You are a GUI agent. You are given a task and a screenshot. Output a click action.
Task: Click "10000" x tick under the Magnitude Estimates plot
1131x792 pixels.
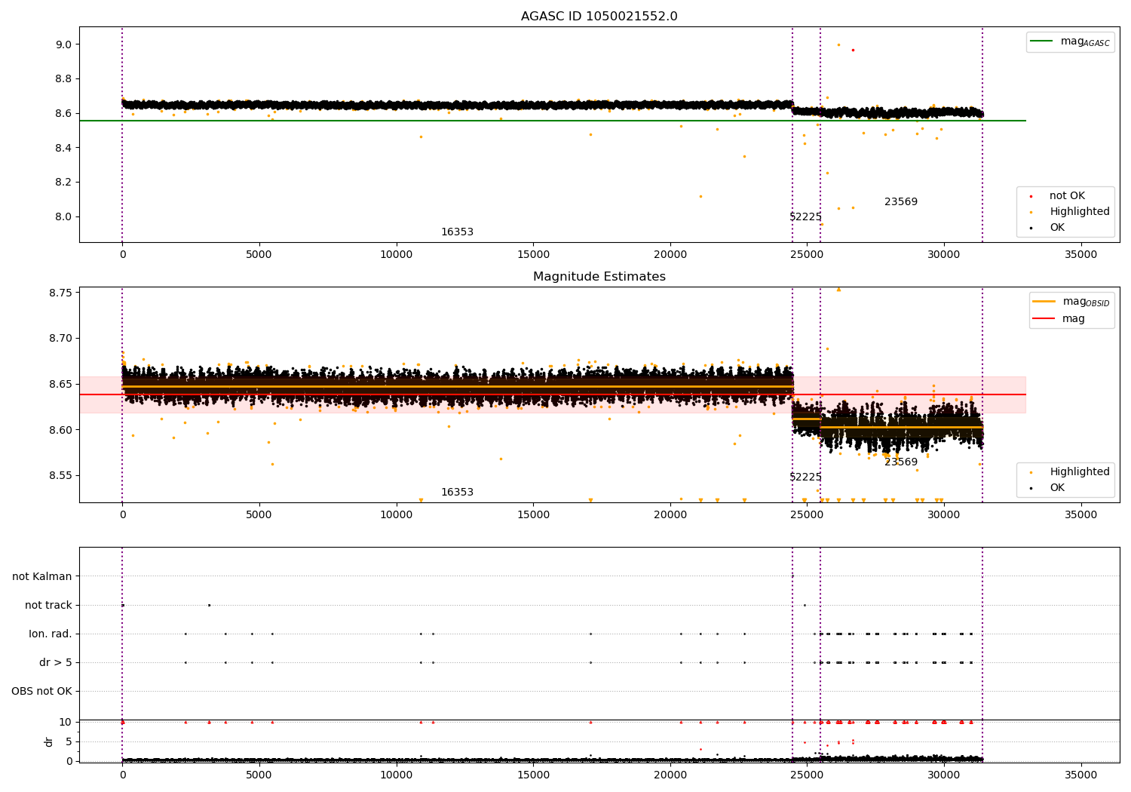396,515
